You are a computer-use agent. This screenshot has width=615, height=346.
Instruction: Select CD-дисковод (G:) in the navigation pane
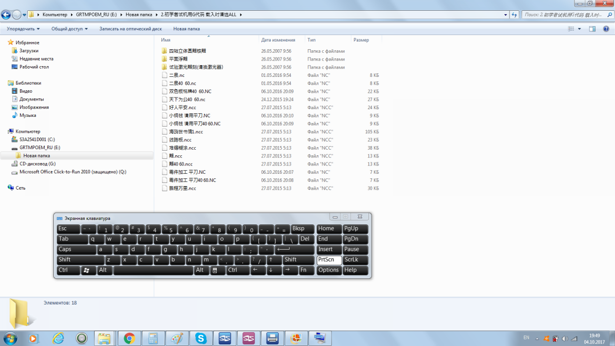37,164
